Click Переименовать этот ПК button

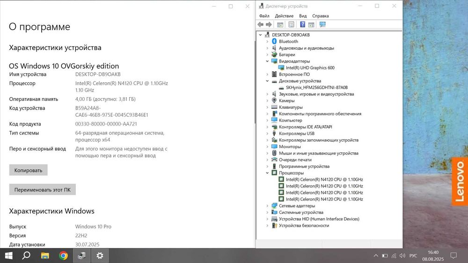click(x=43, y=190)
